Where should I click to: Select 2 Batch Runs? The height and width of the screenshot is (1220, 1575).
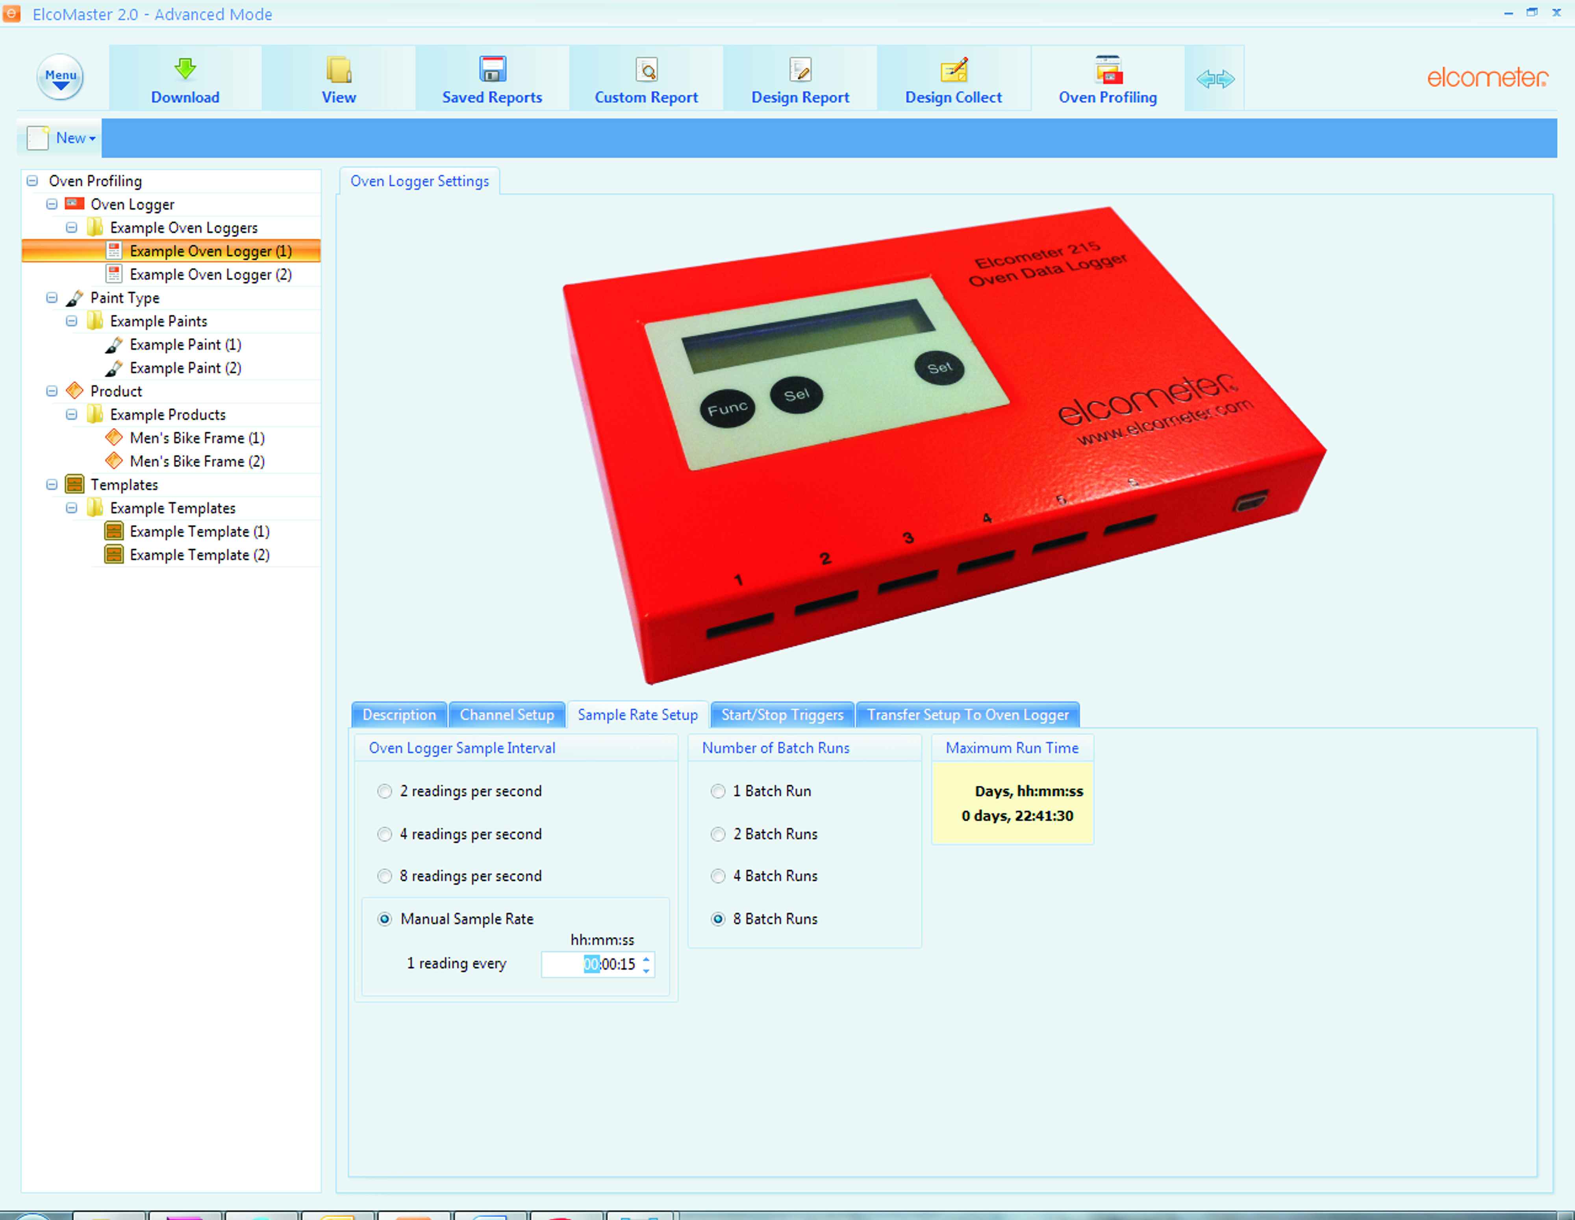point(718,834)
